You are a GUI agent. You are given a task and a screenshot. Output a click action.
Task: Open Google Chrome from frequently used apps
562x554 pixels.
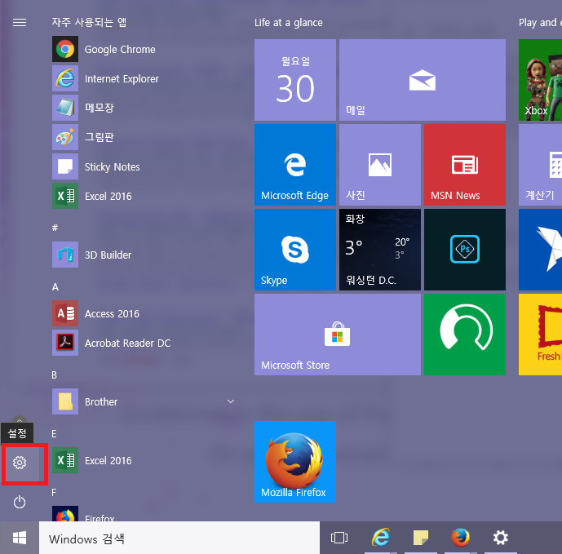coord(144,49)
